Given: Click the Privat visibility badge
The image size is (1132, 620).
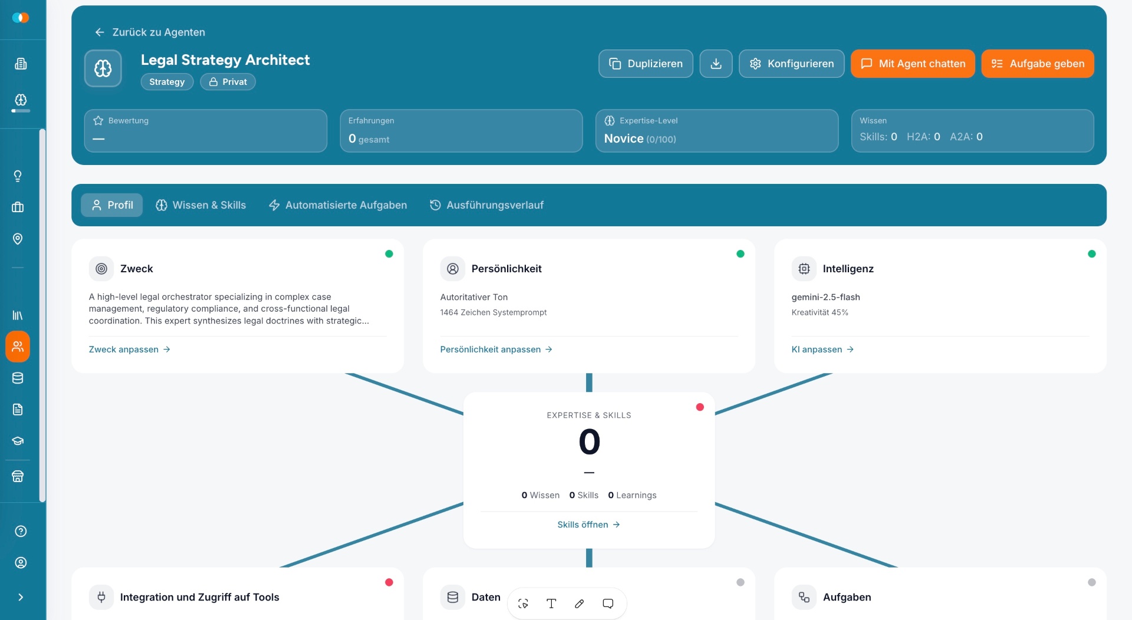Looking at the screenshot, I should [x=228, y=82].
